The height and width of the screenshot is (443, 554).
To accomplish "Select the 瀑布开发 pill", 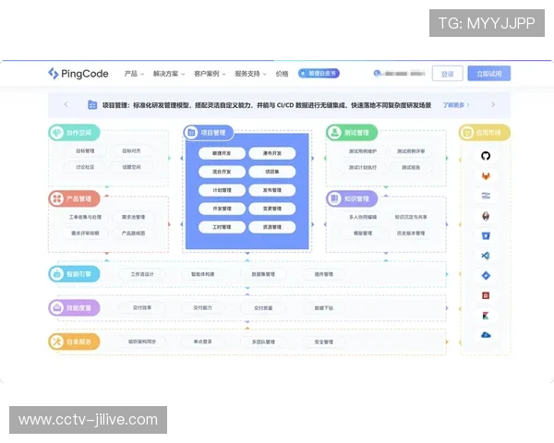I will tap(272, 153).
